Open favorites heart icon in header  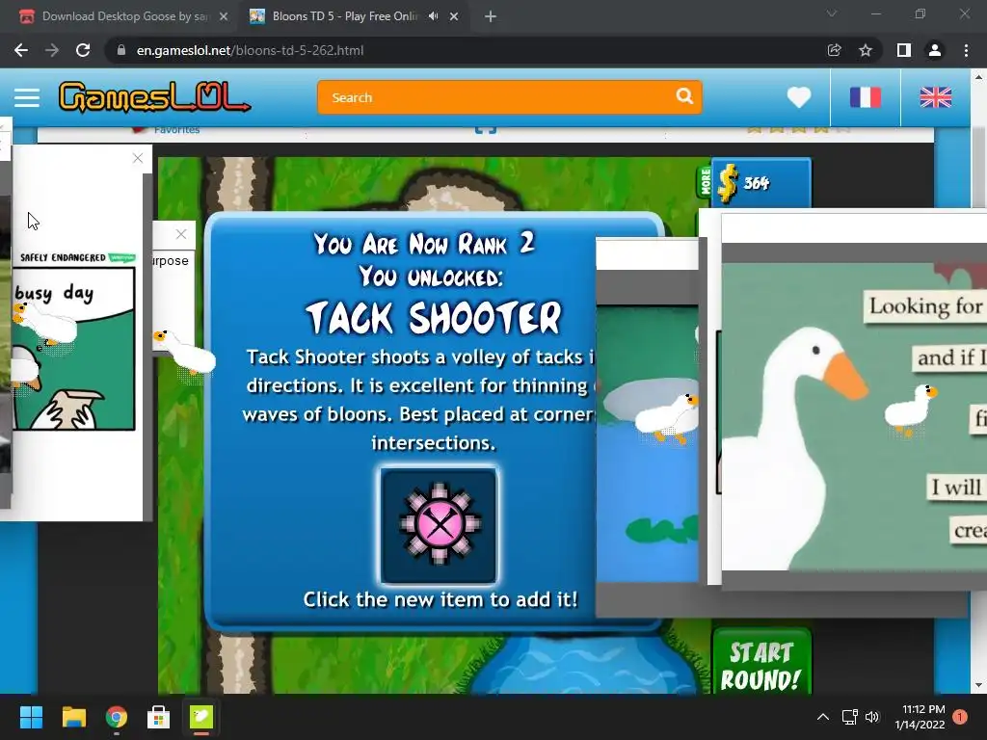[799, 97]
